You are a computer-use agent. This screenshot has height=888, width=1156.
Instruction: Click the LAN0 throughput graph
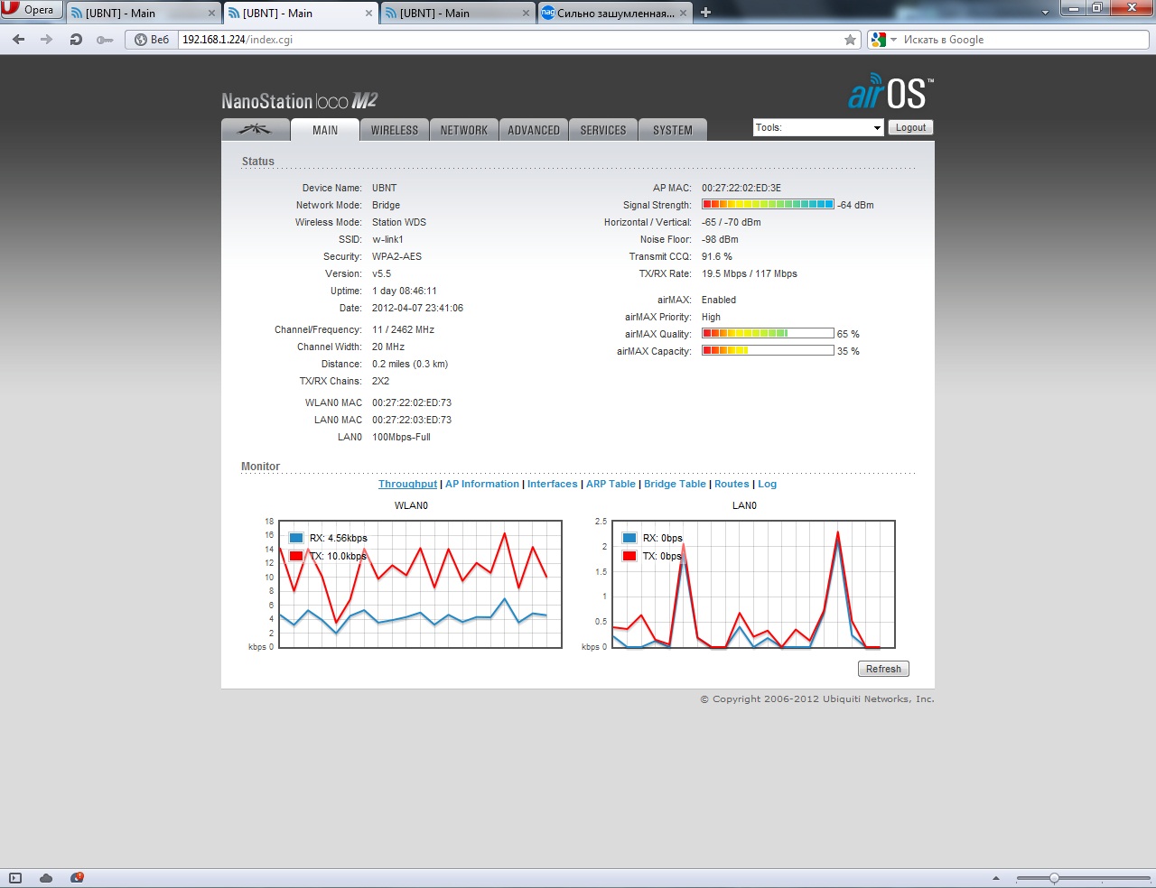[753, 584]
